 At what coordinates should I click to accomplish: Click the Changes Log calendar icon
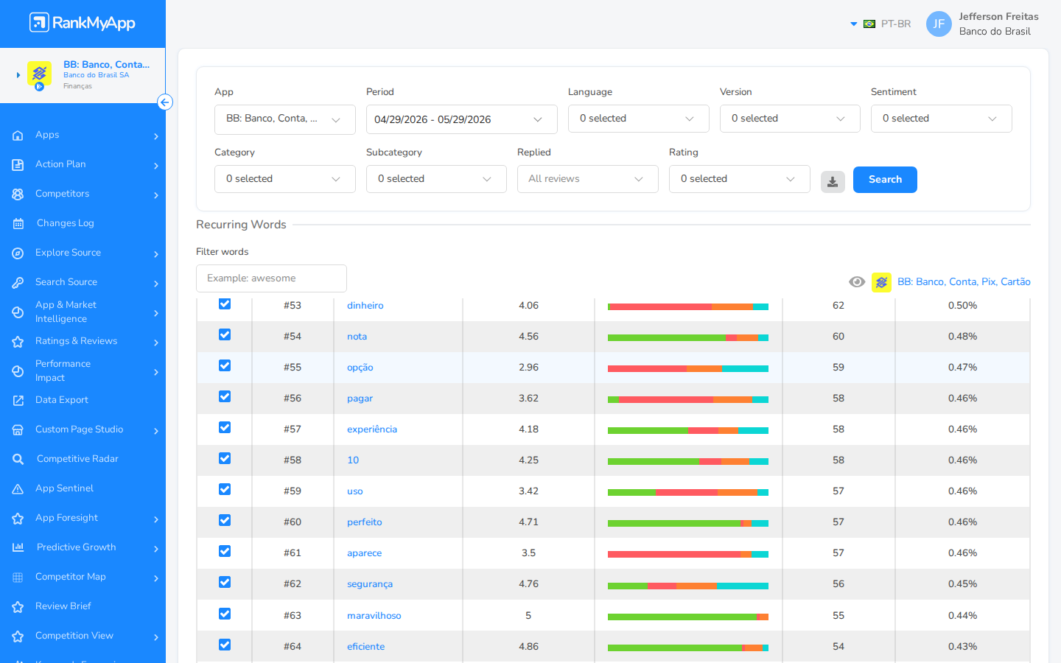pos(18,224)
